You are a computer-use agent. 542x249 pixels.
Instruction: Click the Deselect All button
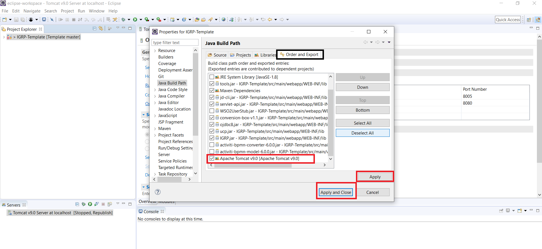[362, 133]
